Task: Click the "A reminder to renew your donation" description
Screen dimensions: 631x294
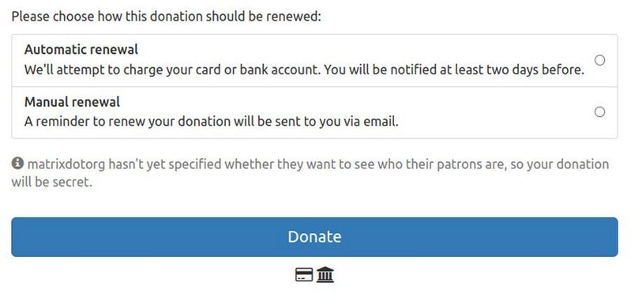Action: tap(212, 122)
